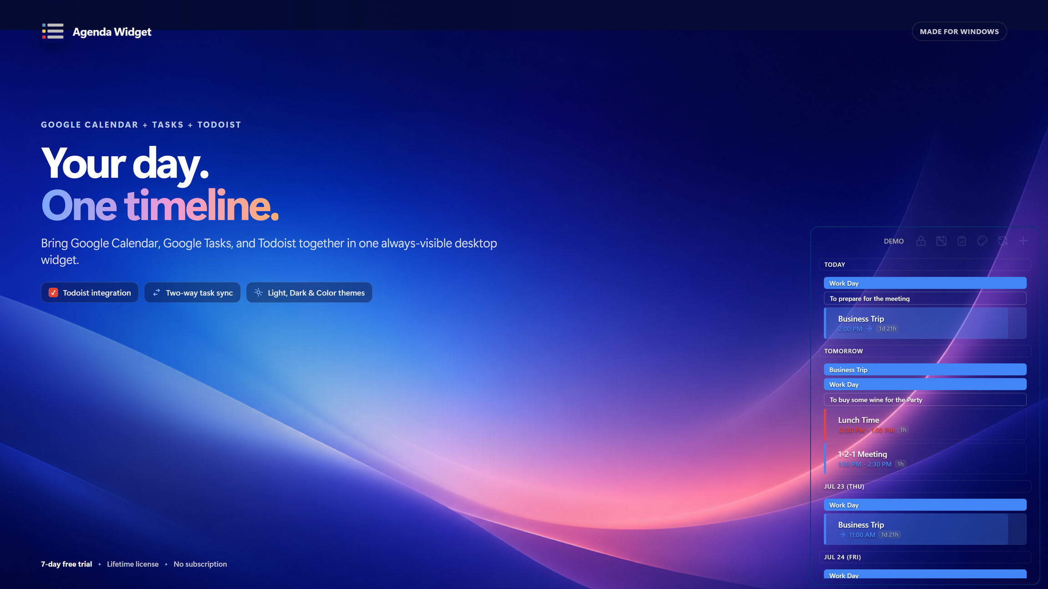Click the 1h badge on Lunch Time
1048x589 pixels.
(903, 430)
